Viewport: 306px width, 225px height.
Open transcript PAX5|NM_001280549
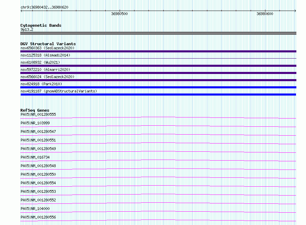(38, 149)
